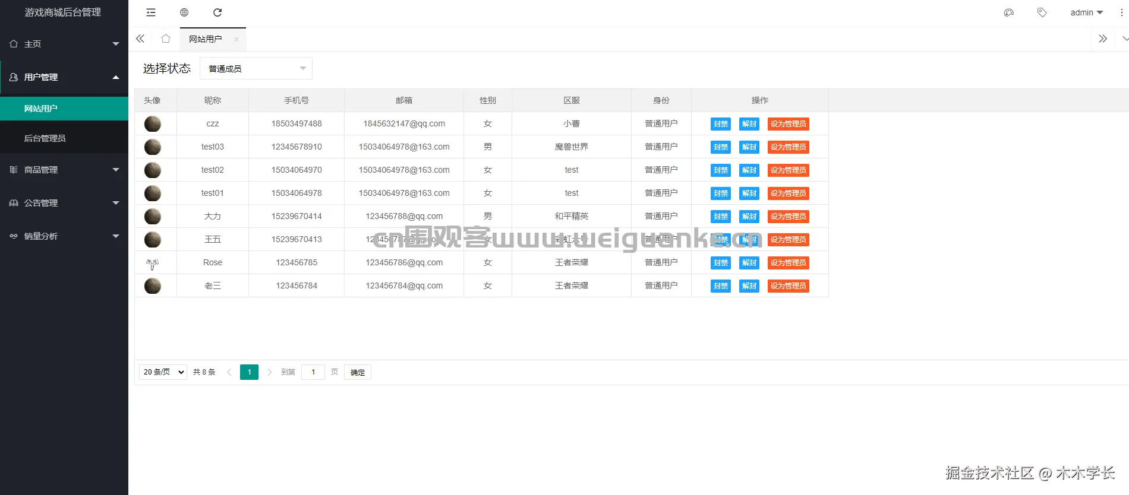Go to pagination page 1
Screen dimensions: 1129x495
pyautogui.click(x=249, y=372)
